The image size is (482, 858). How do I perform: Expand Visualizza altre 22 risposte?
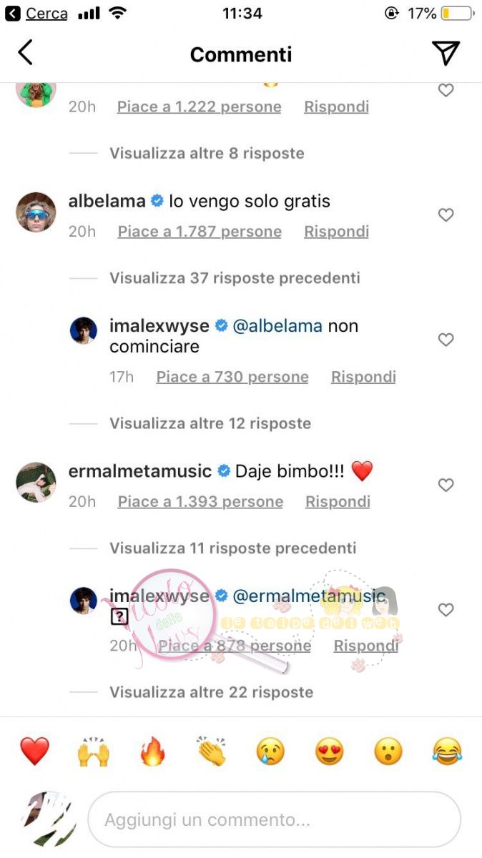(211, 692)
